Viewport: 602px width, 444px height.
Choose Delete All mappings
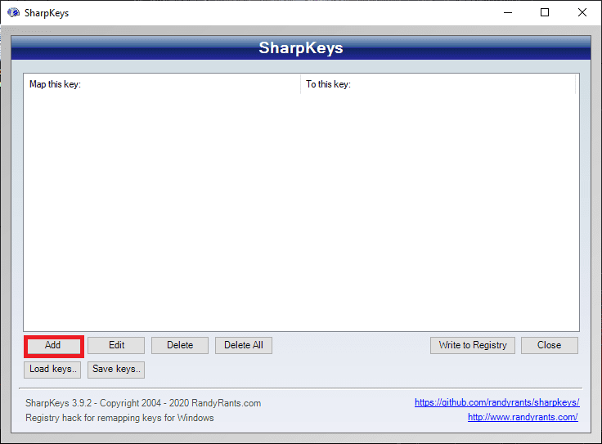coord(244,345)
